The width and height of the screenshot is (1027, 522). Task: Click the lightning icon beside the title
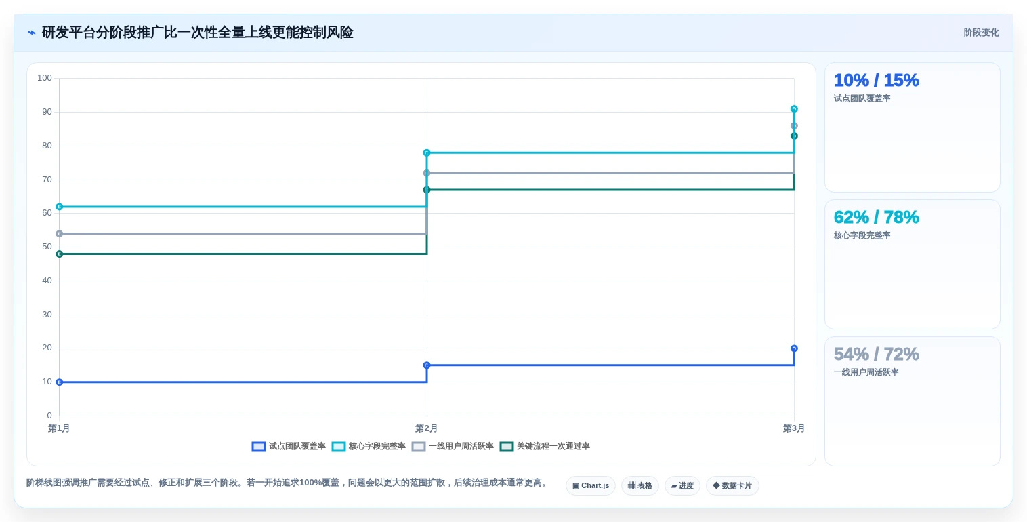click(31, 33)
